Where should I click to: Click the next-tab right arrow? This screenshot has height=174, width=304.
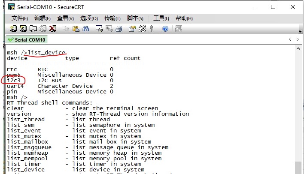pyautogui.click(x=298, y=39)
